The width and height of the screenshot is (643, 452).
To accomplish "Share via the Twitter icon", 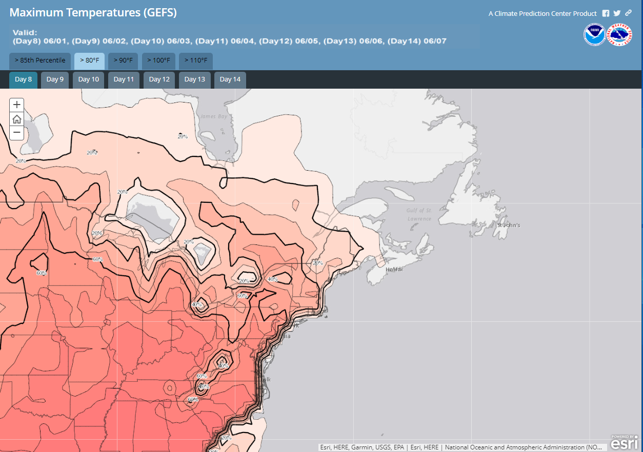I will click(x=617, y=13).
